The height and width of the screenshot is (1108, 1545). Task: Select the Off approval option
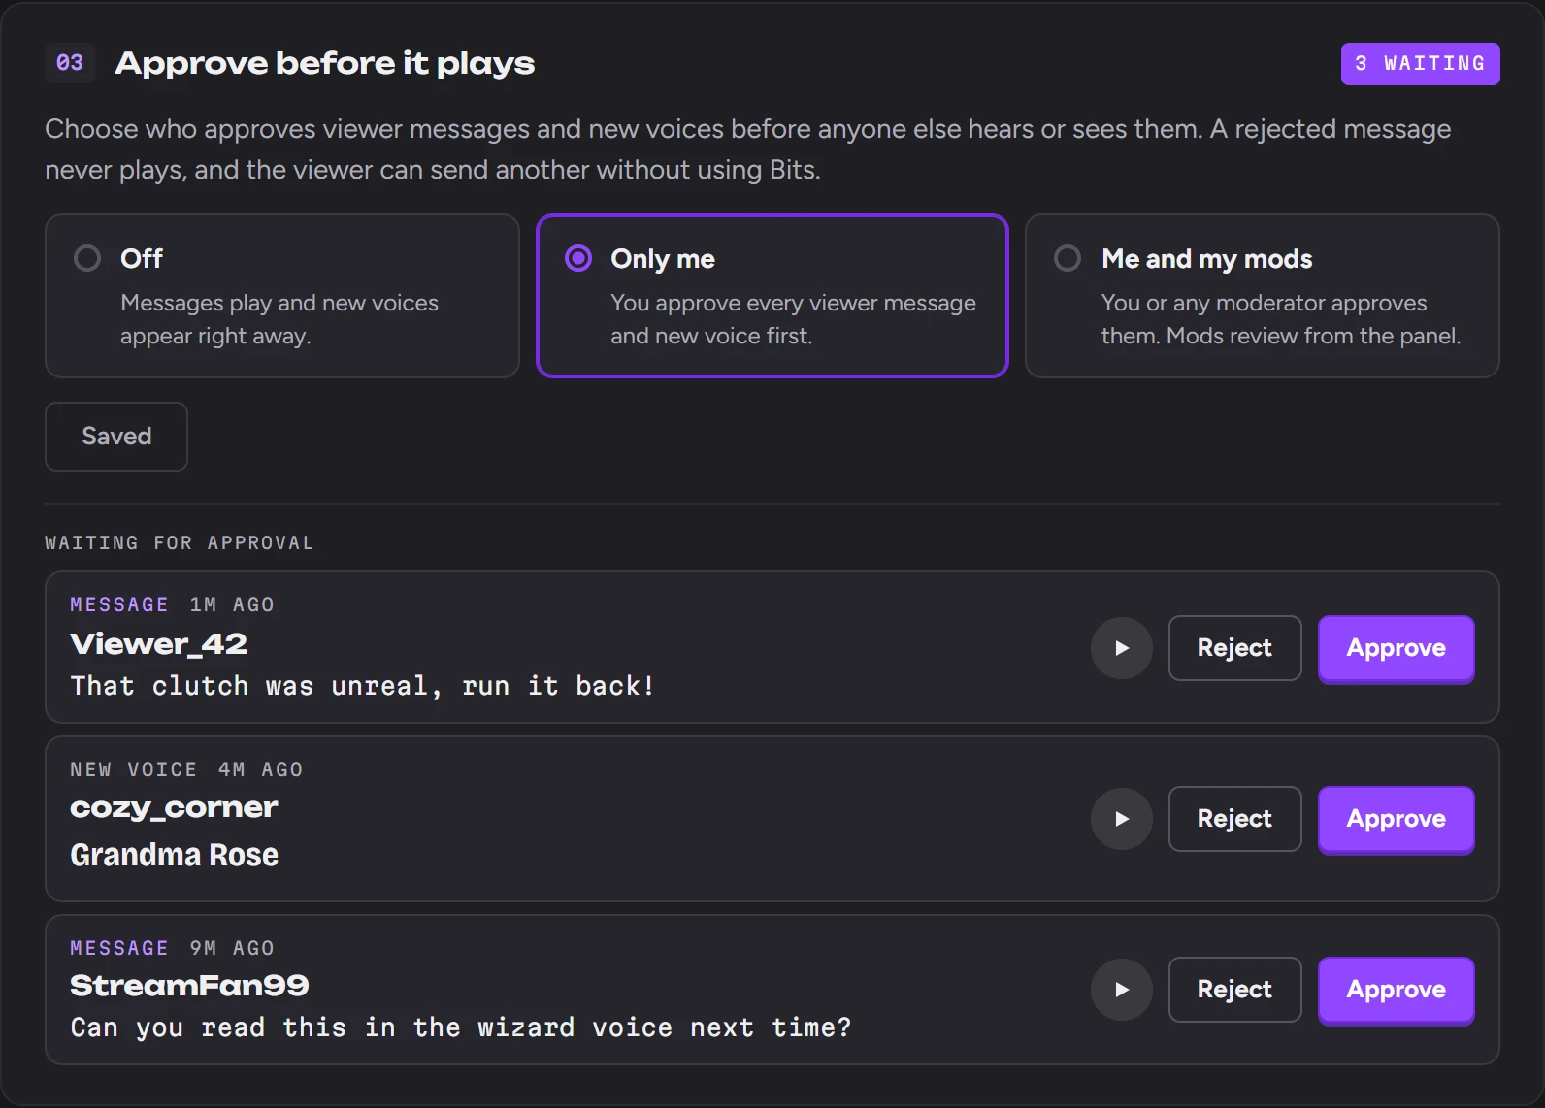tap(282, 296)
